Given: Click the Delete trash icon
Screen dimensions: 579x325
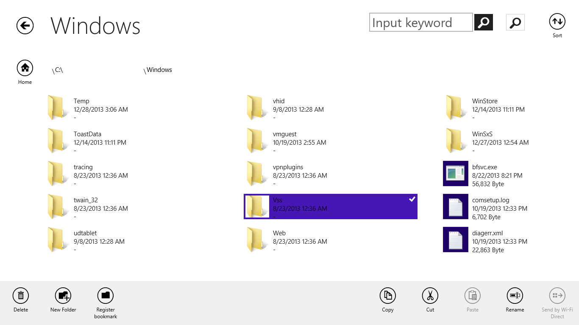Looking at the screenshot, I should coord(21,295).
